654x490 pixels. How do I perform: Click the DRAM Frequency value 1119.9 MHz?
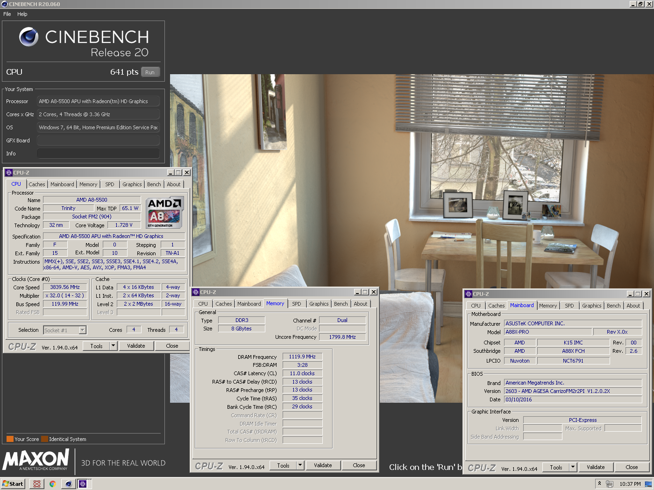(x=302, y=357)
